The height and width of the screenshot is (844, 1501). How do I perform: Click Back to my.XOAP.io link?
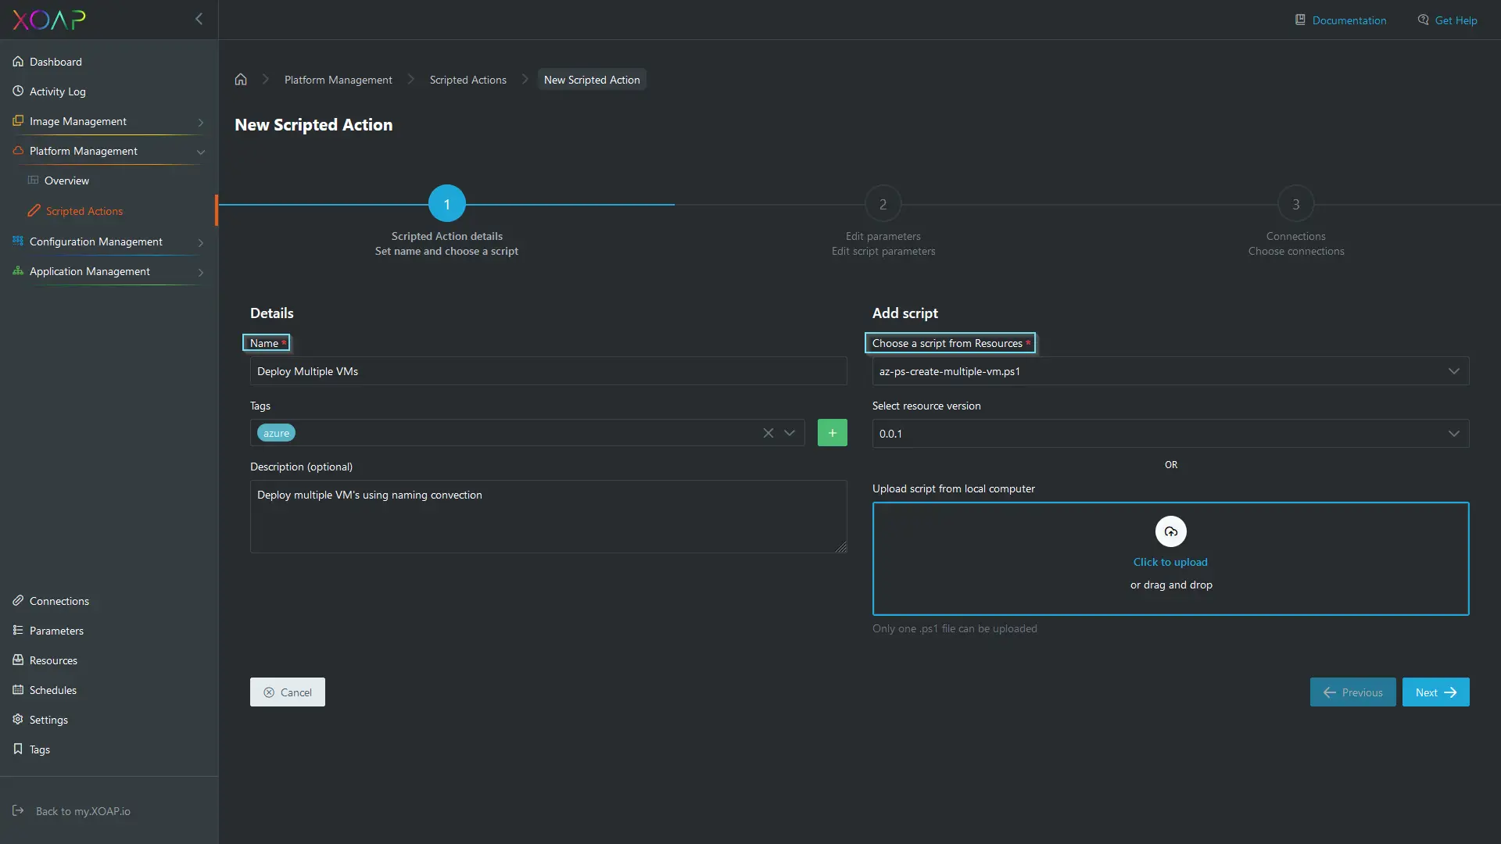[x=83, y=811]
